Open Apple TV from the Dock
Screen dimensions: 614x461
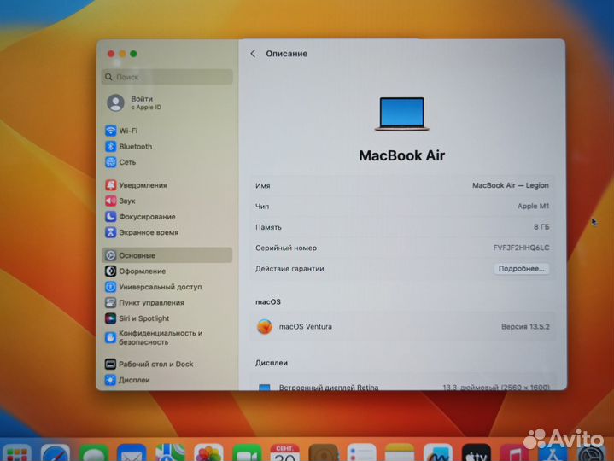(477, 452)
